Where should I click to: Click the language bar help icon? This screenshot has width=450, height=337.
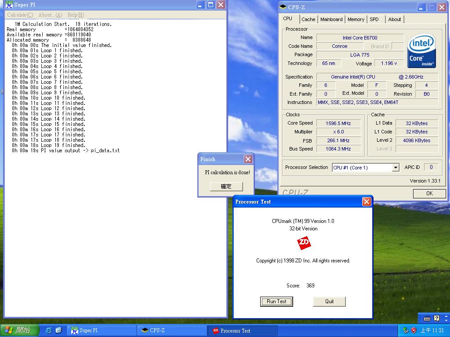436,318
